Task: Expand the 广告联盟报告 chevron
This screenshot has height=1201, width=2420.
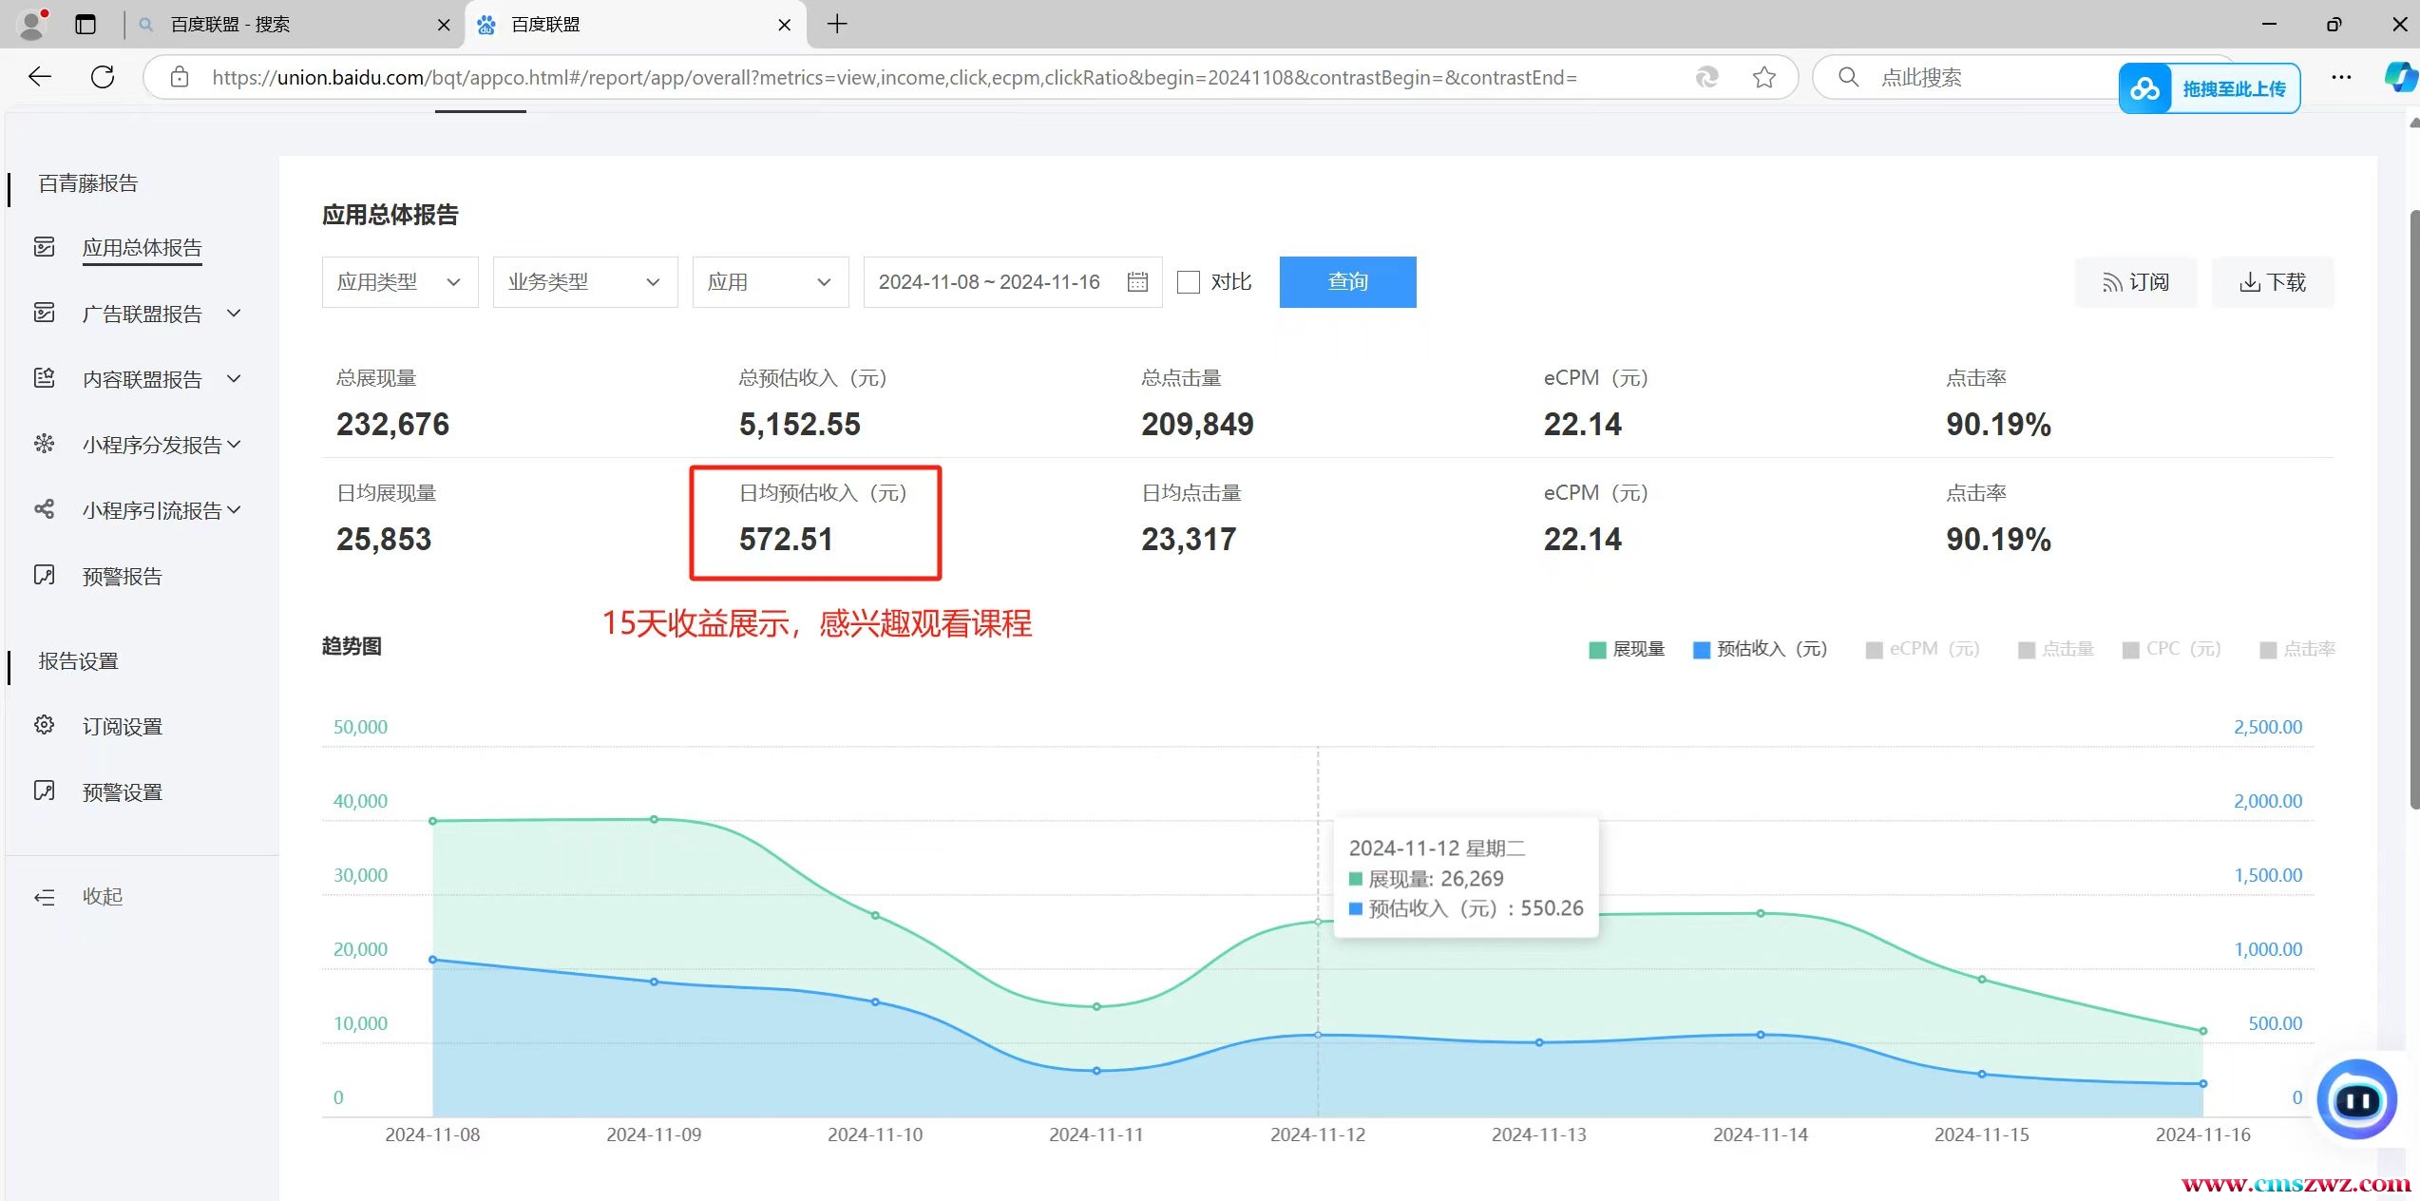Action: [234, 313]
